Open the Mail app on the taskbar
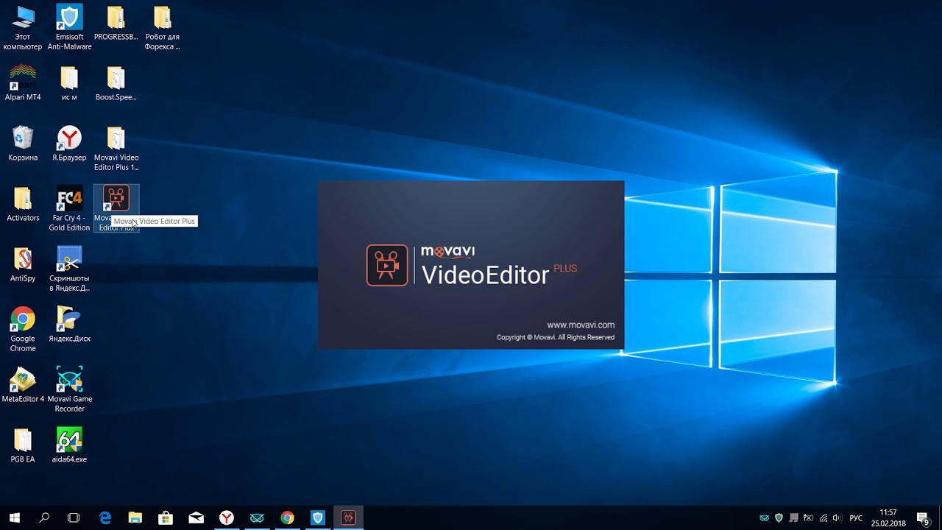942x530 pixels. pyautogui.click(x=196, y=518)
